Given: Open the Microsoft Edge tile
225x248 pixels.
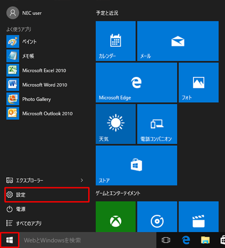Looking at the screenshot, I should (136, 83).
